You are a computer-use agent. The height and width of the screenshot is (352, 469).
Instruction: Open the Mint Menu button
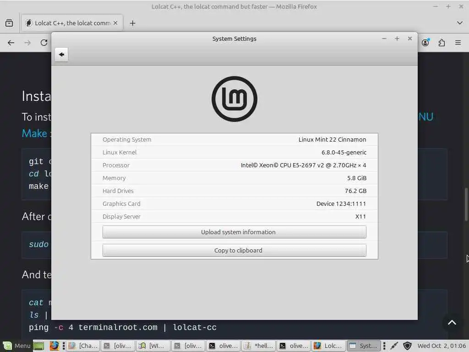pos(16,346)
